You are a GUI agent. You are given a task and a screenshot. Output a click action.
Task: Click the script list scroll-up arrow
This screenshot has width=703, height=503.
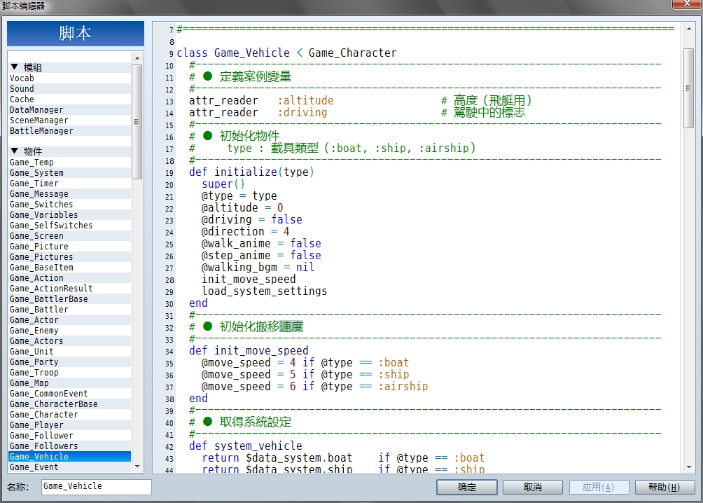click(x=137, y=58)
